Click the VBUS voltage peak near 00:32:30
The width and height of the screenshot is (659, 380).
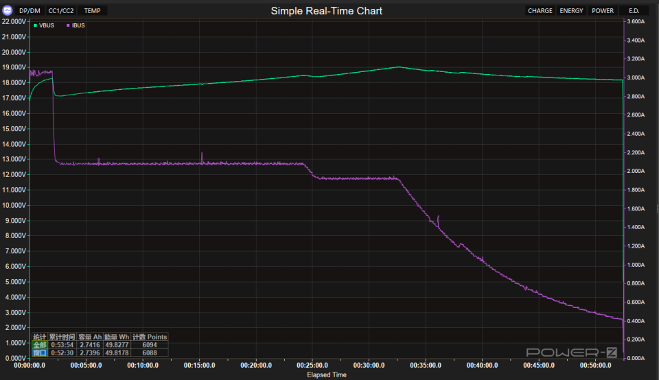click(x=399, y=67)
